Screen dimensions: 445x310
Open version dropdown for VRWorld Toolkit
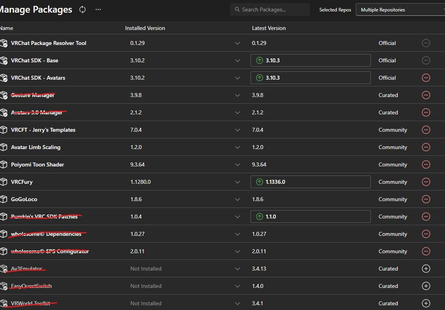[x=237, y=304]
